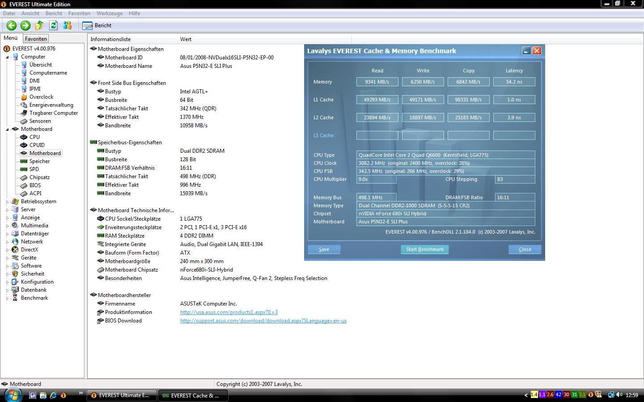
Task: Collapse the Motherboard tree node
Action: point(7,130)
